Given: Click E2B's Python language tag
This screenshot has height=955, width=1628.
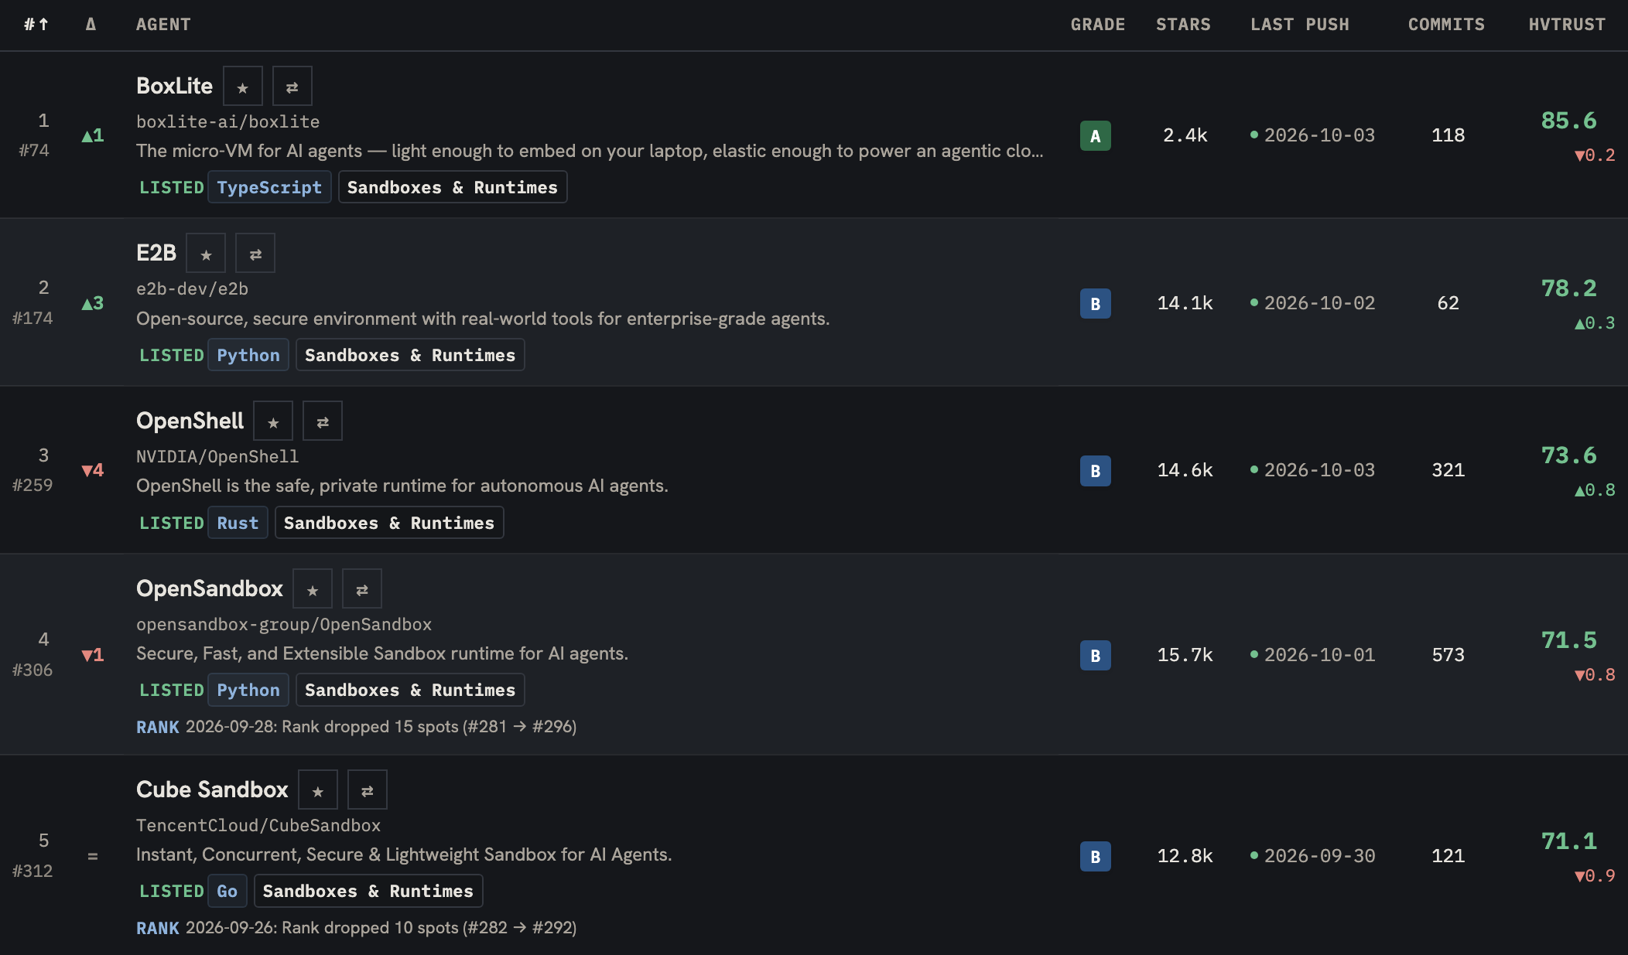Looking at the screenshot, I should pos(248,355).
